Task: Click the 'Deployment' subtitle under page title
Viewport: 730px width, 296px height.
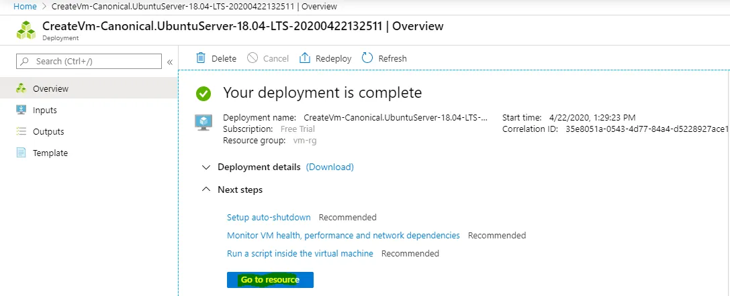Action: [60, 38]
